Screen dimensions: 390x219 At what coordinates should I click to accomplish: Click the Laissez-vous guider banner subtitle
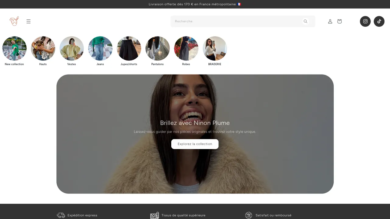195,132
